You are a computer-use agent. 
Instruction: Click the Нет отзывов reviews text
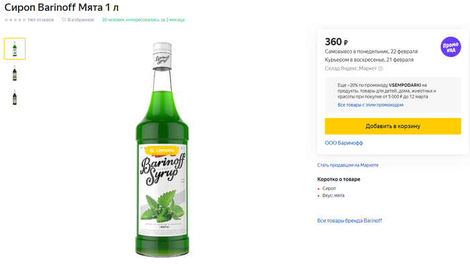(41, 20)
